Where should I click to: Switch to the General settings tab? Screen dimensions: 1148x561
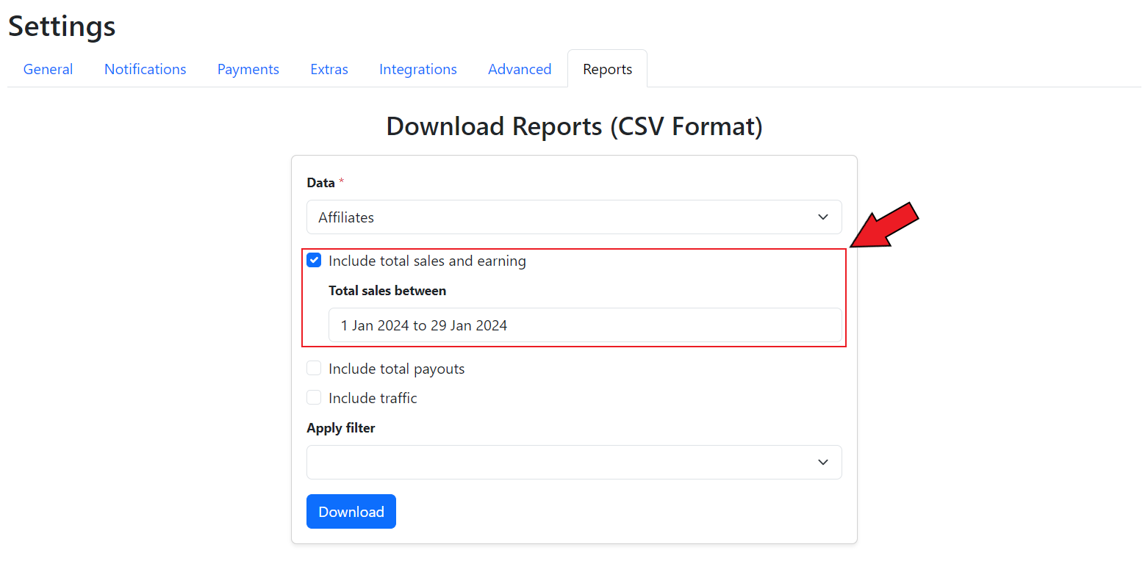[48, 69]
